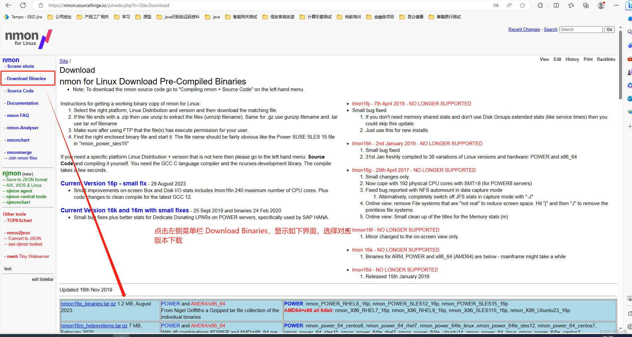Open the 恒安官微改造 bookmarks folder
The image size is (632, 337).
(x=278, y=17)
